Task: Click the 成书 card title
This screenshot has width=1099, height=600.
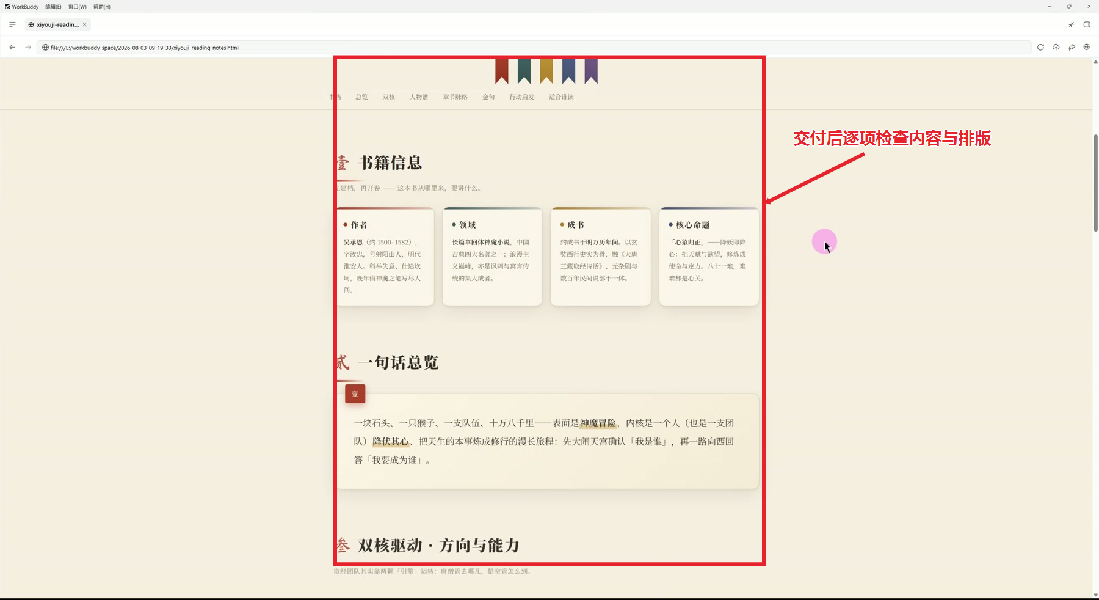Action: point(576,225)
